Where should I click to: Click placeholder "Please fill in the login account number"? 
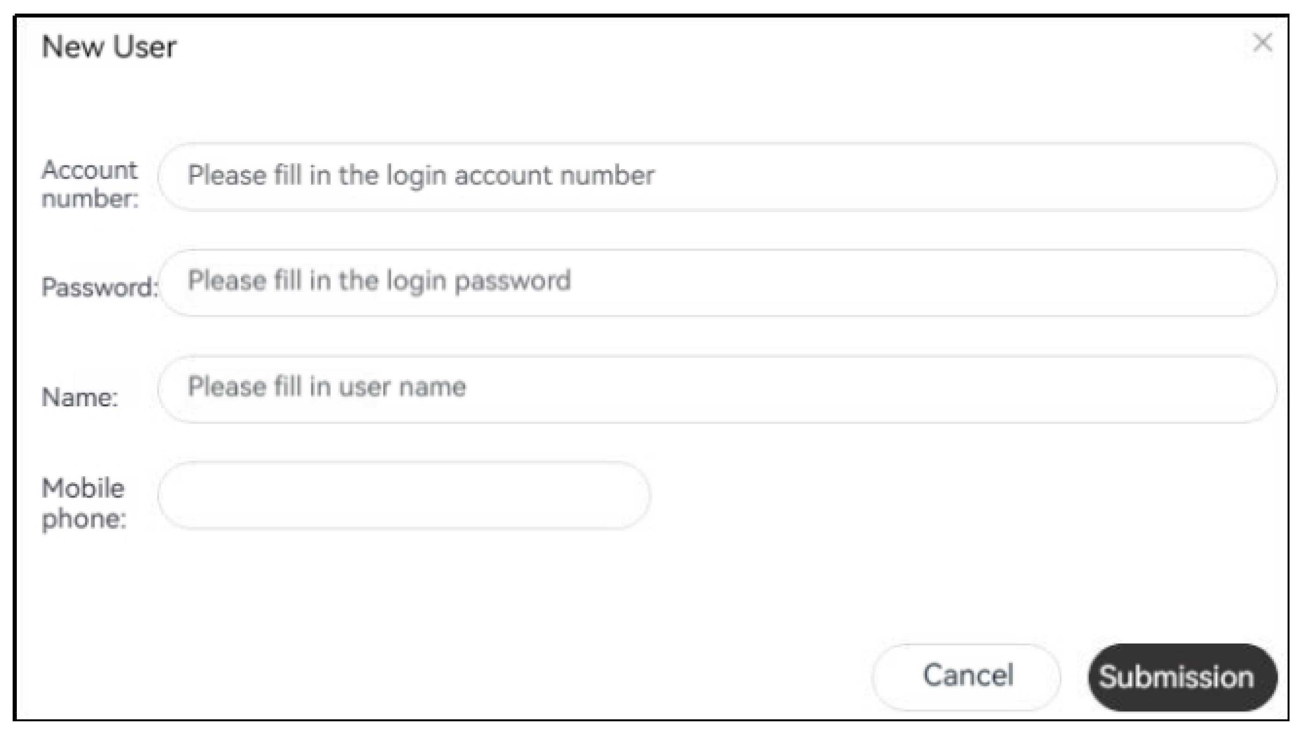[x=421, y=176]
